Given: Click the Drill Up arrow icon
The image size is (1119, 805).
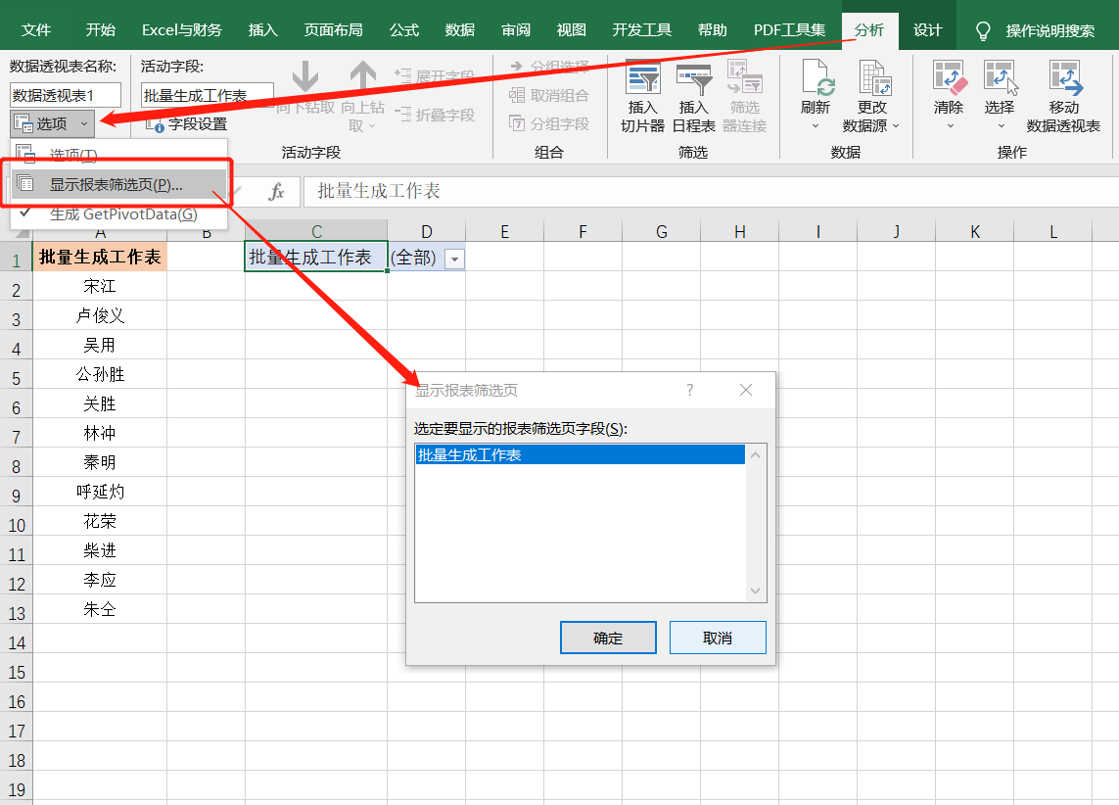Looking at the screenshot, I should [362, 75].
